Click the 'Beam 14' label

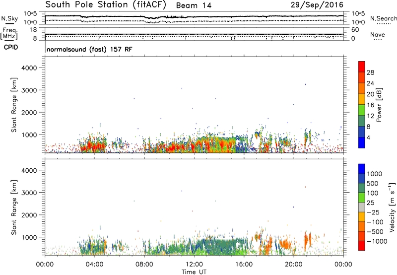(x=194, y=5)
